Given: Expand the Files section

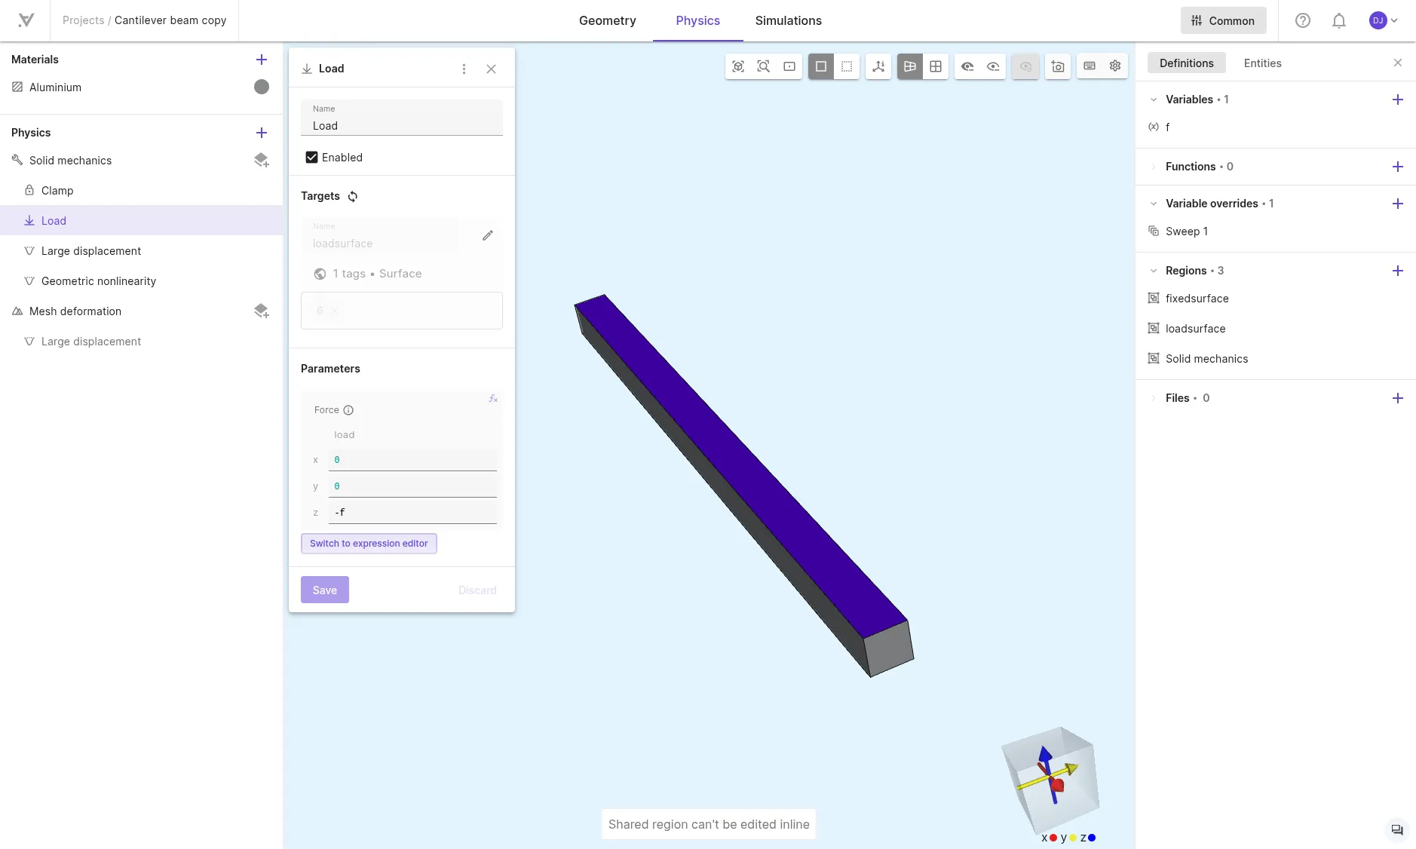Looking at the screenshot, I should point(1154,398).
